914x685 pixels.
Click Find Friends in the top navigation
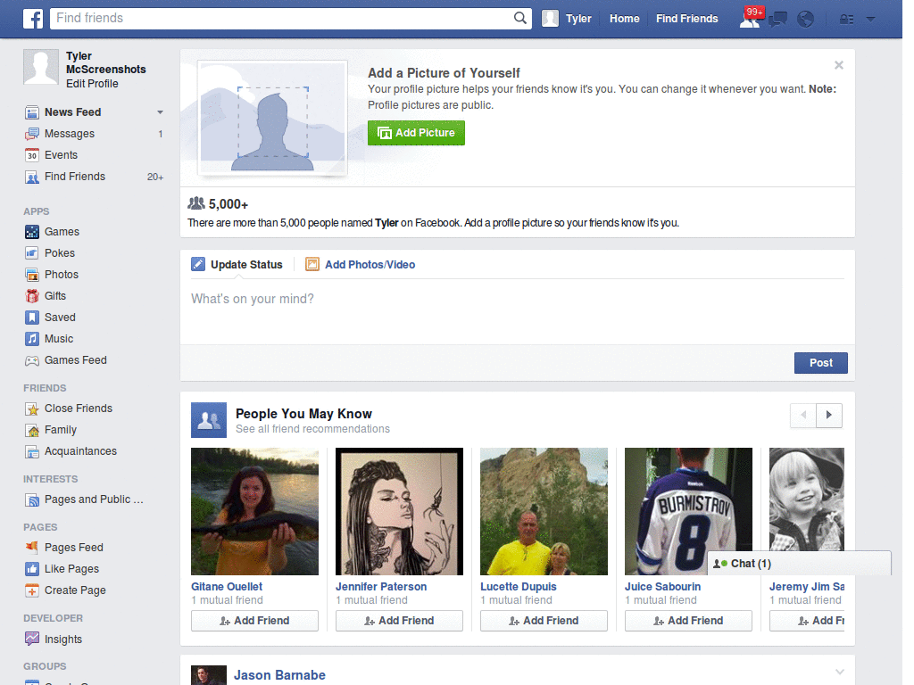tap(686, 19)
